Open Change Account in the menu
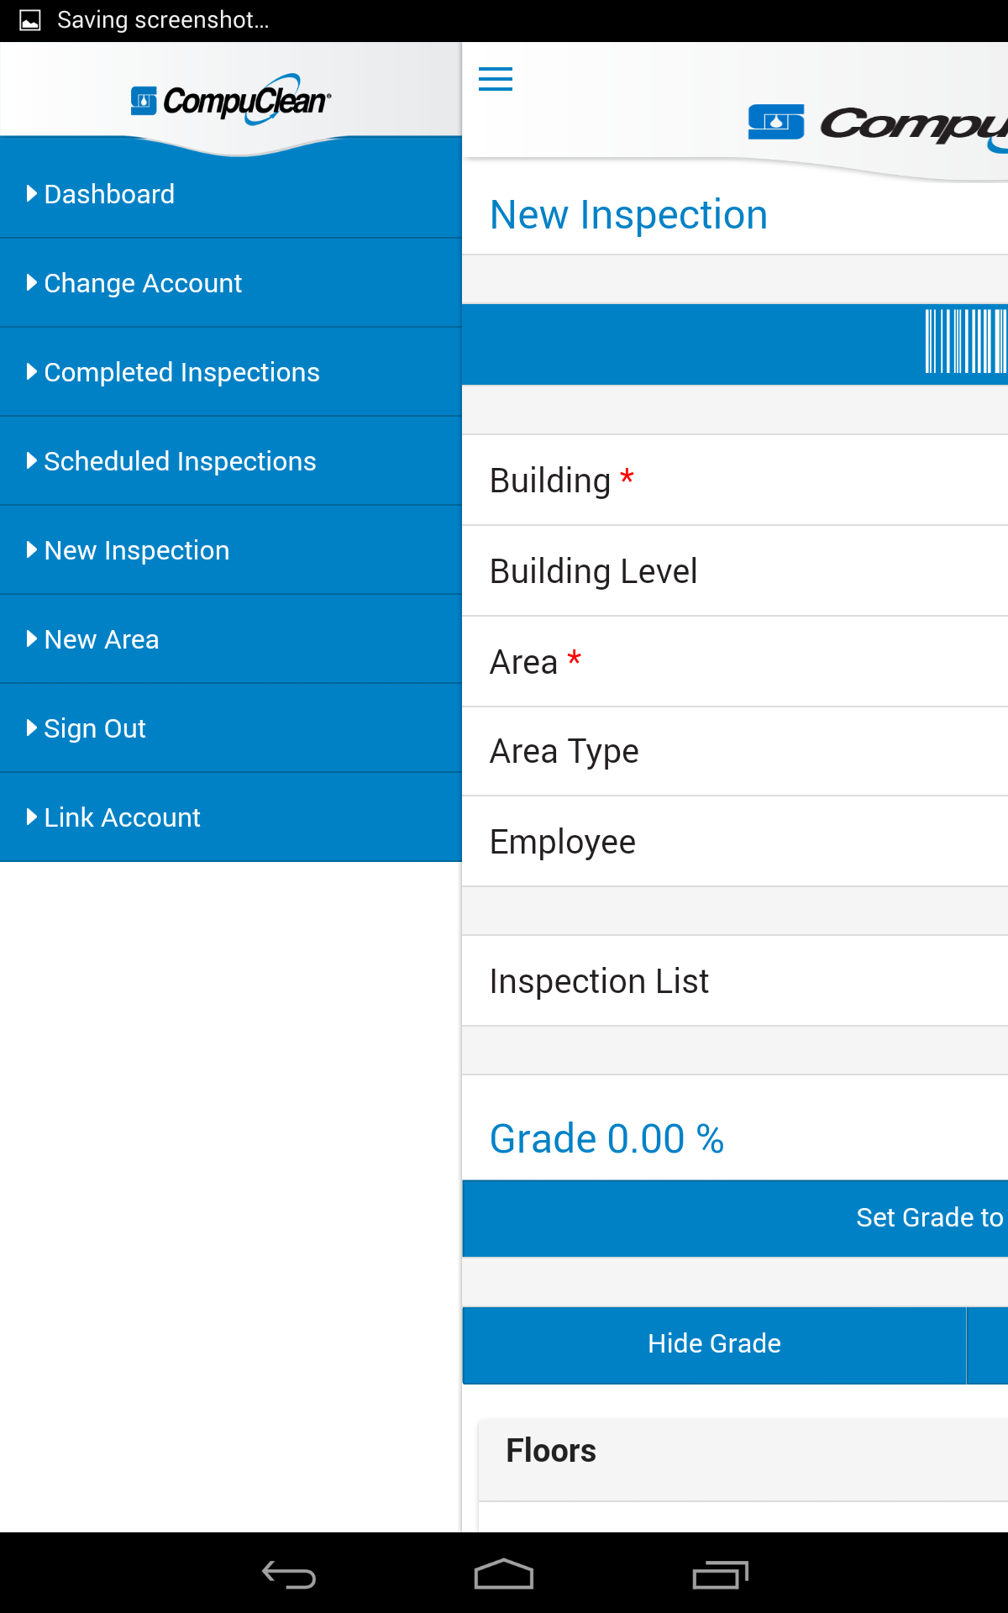Viewport: 1008px width, 1613px height. point(142,283)
